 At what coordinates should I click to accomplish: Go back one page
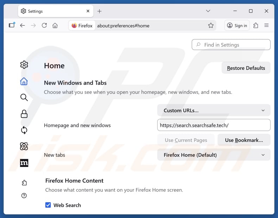coord(22,26)
